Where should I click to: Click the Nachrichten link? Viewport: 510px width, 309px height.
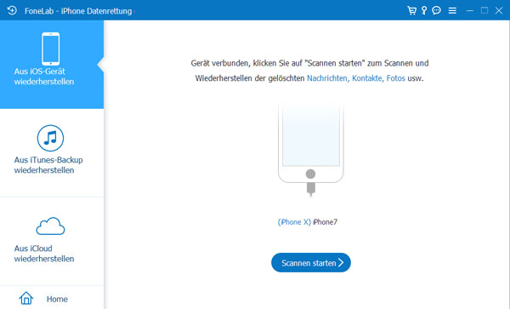tap(328, 78)
